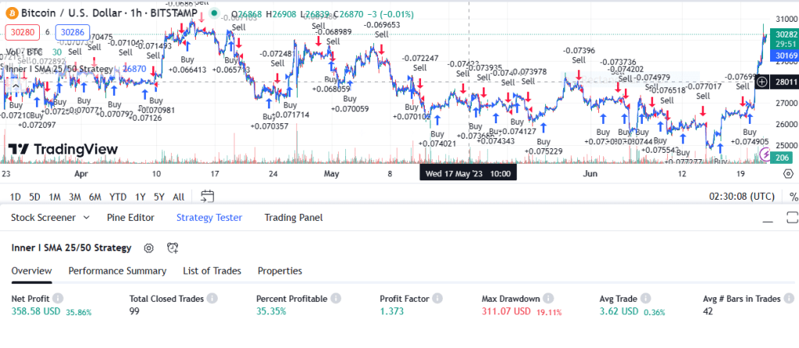Click the add alert clock icon
The width and height of the screenshot is (799, 348).
173,248
